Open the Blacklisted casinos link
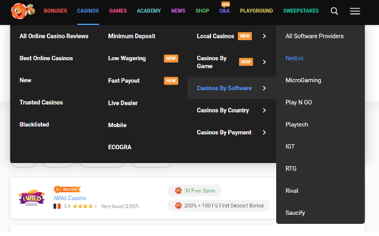Screen dimensions: 379x236 [x=34, y=125]
